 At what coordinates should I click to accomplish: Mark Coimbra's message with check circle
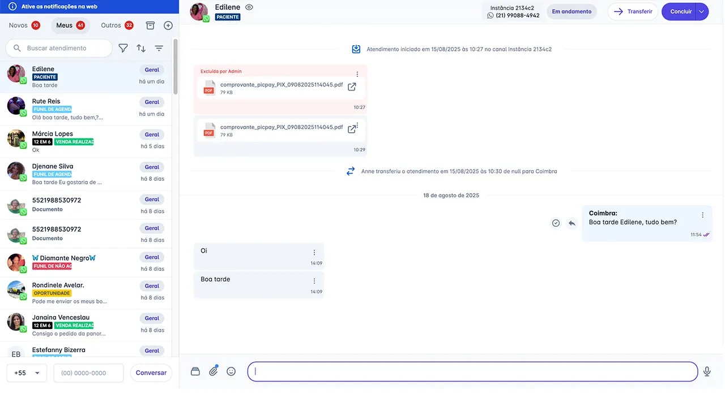(556, 223)
